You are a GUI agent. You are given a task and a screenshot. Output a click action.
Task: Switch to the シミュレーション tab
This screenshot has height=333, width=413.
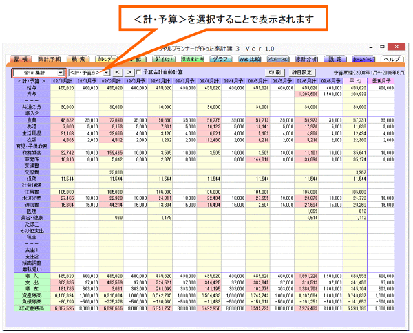pyautogui.click(x=278, y=59)
